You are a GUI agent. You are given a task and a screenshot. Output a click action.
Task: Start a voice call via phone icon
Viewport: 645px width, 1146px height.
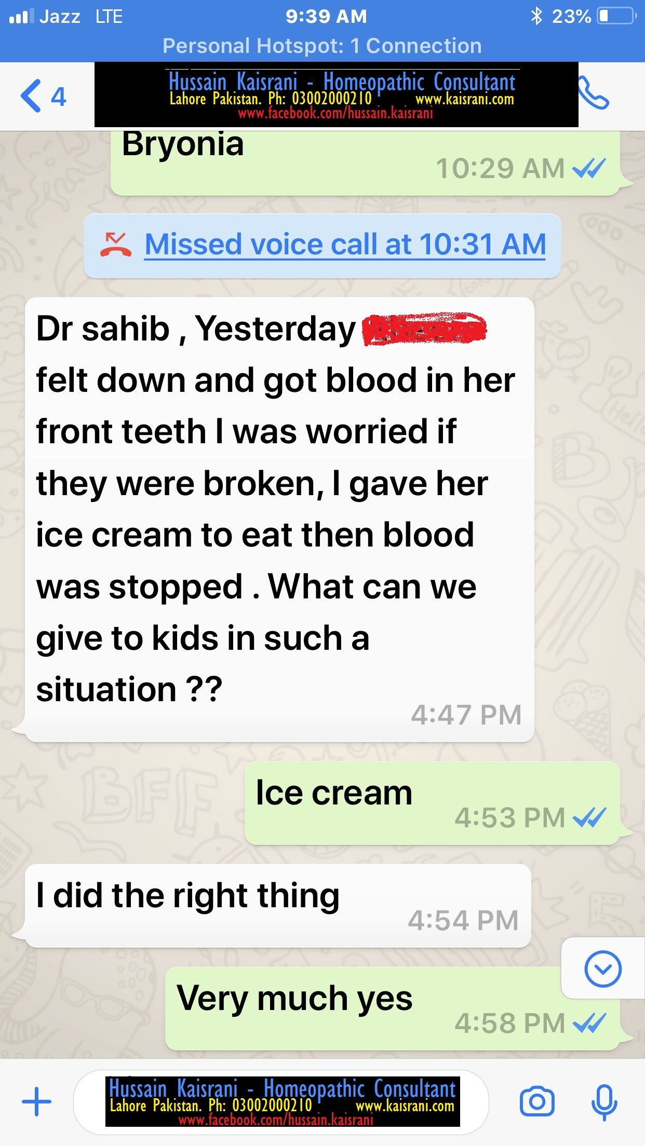click(594, 93)
